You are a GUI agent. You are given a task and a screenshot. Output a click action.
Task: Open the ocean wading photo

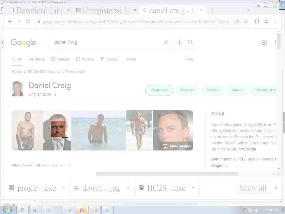(99, 130)
